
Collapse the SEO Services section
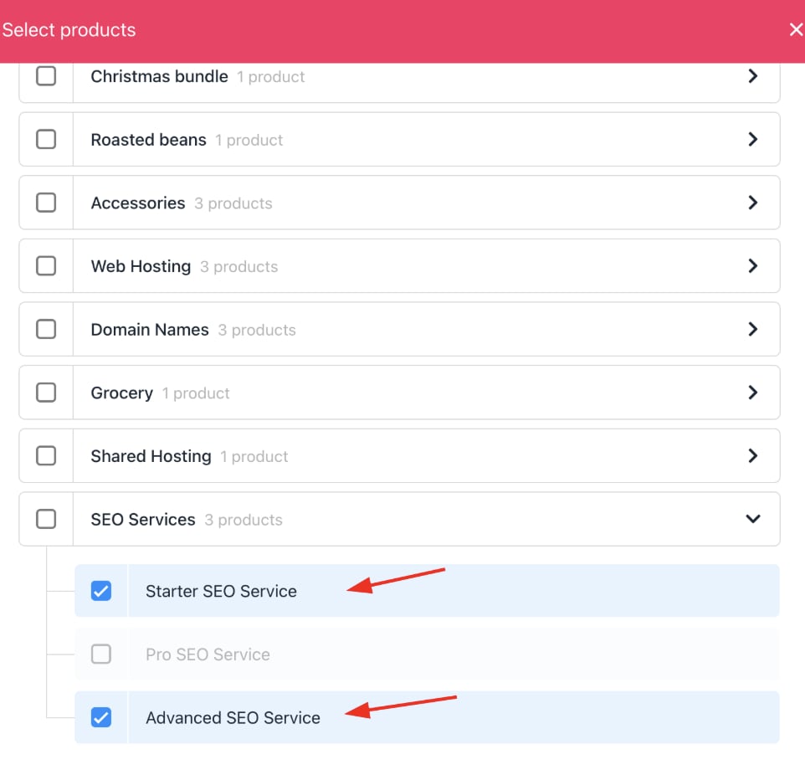coord(752,519)
